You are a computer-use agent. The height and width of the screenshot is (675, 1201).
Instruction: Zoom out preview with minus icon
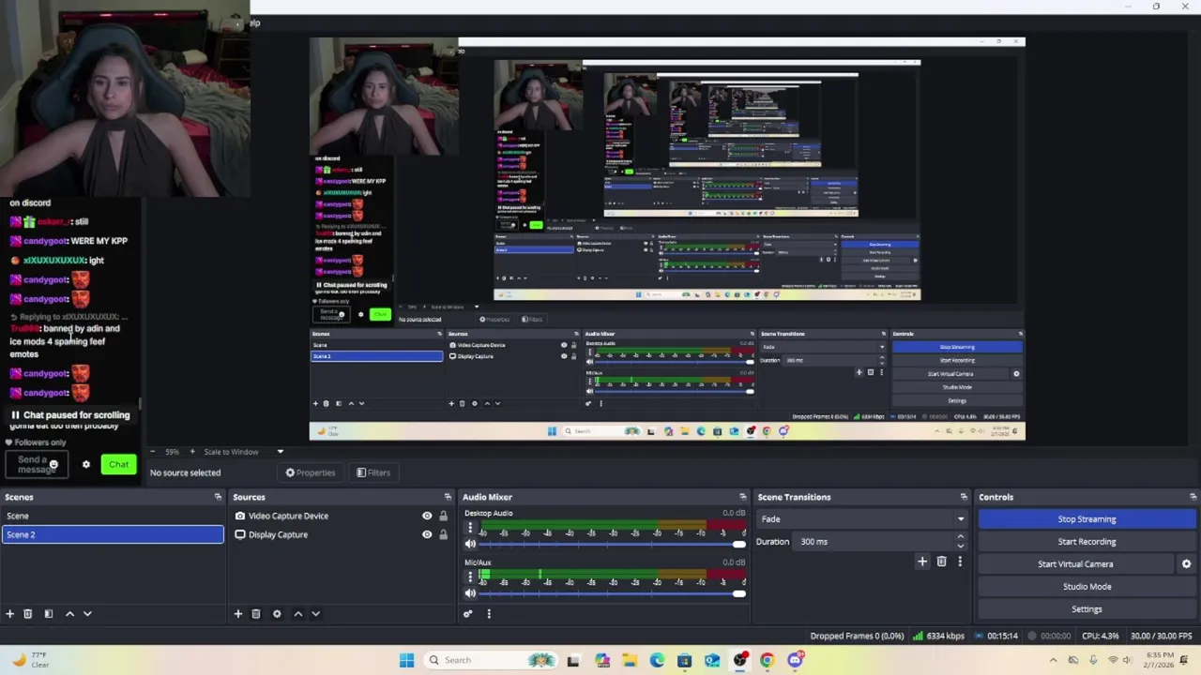152,452
